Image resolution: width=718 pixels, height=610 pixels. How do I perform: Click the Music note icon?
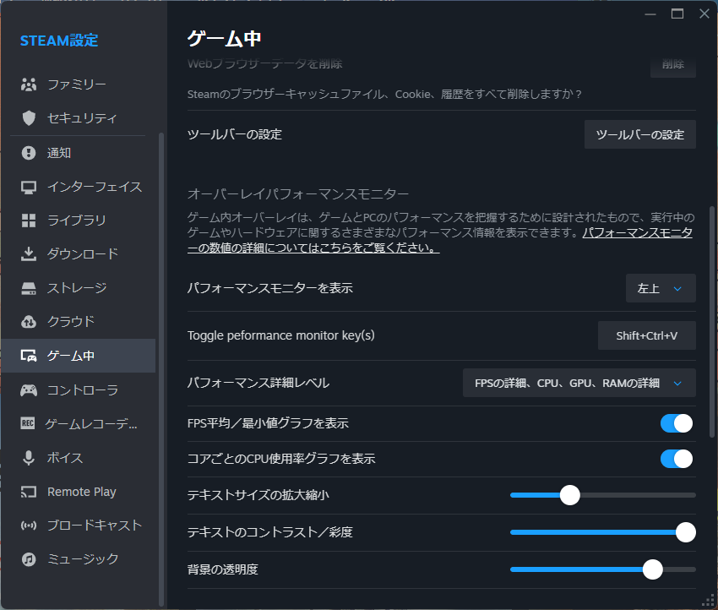click(29, 559)
